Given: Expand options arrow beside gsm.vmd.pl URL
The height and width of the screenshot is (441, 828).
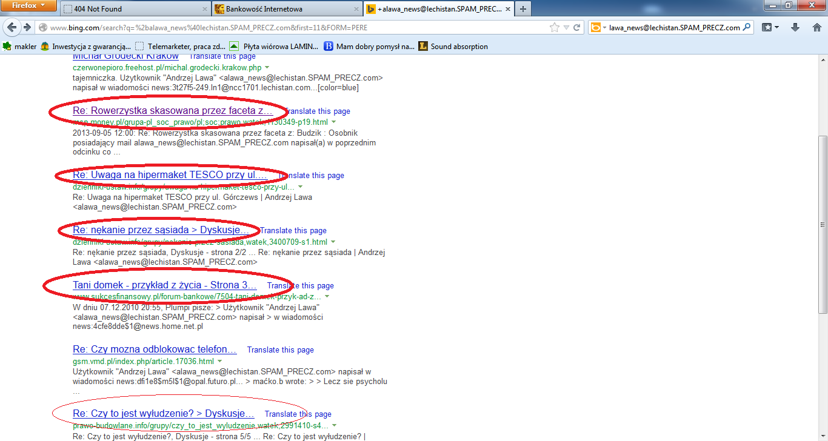Looking at the screenshot, I should 219,361.
